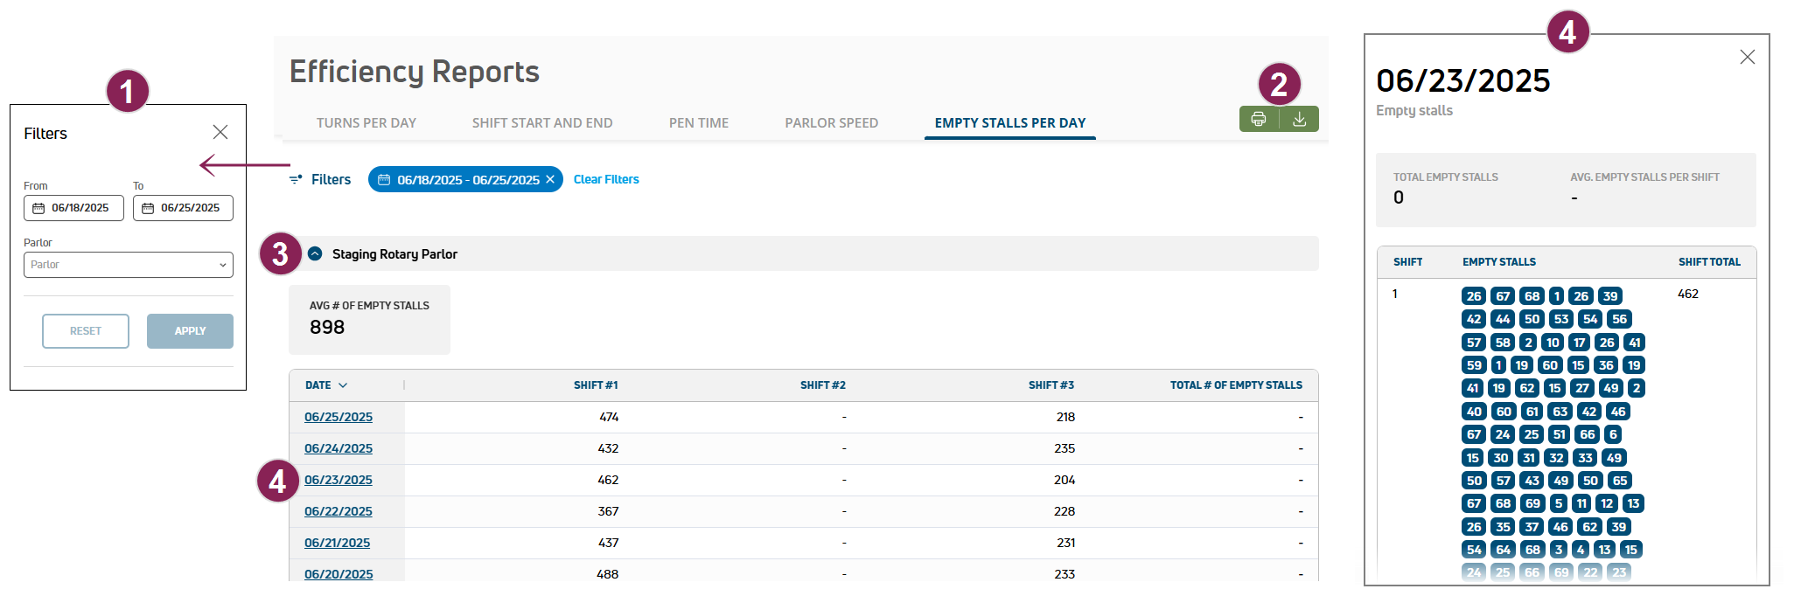The height and width of the screenshot is (596, 1794).
Task: Sort by the DATE column arrow
Action: [x=343, y=385]
